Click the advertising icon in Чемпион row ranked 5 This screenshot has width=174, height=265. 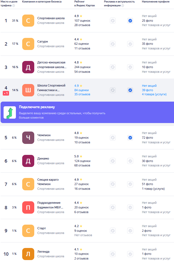113,138
